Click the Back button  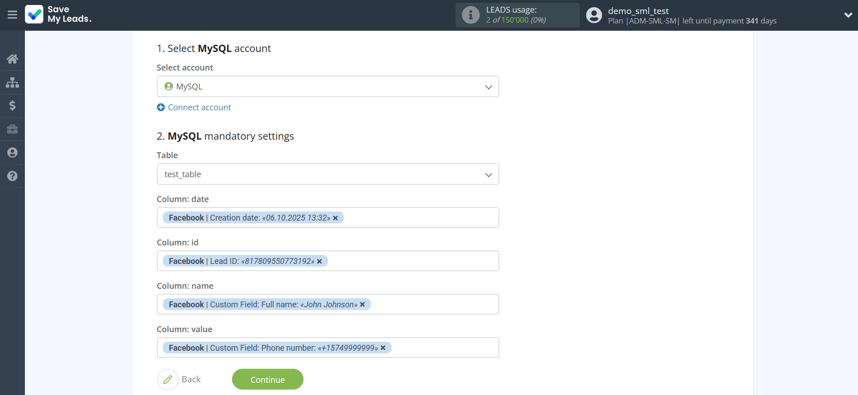tap(180, 380)
